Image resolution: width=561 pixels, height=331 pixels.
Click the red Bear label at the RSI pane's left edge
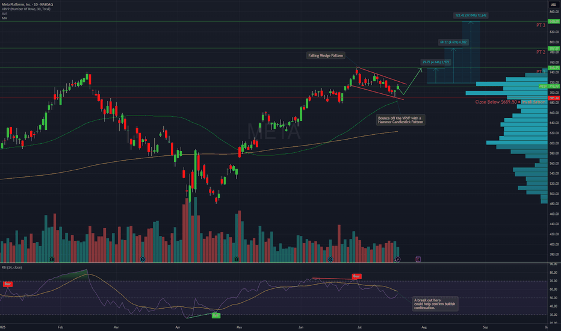(7, 284)
